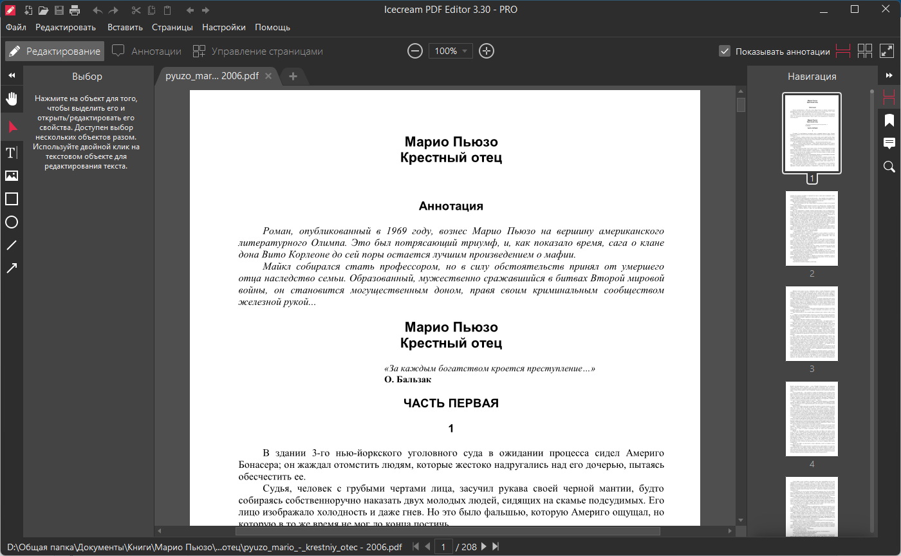Add a new document tab

pyautogui.click(x=293, y=76)
